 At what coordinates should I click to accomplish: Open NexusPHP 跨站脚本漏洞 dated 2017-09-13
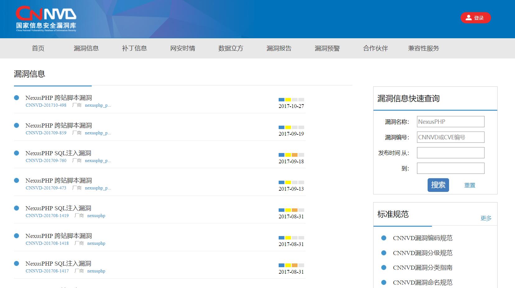pyautogui.click(x=59, y=180)
